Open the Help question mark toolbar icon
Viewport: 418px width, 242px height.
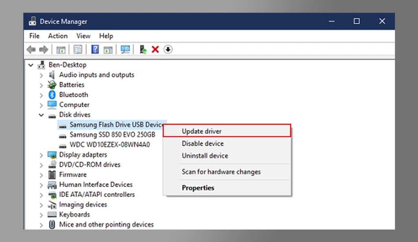(x=95, y=50)
